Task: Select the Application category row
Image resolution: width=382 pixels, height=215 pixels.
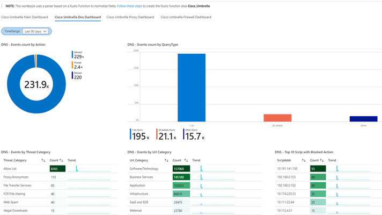Action: click(195, 185)
